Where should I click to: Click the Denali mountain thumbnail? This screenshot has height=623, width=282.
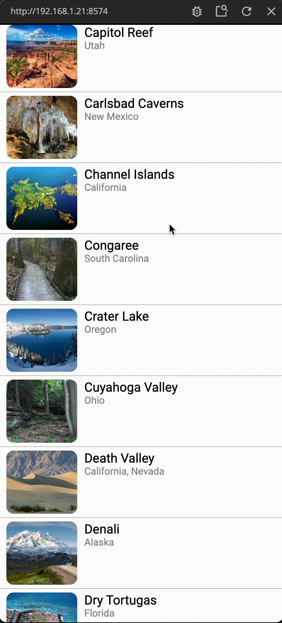[42, 553]
